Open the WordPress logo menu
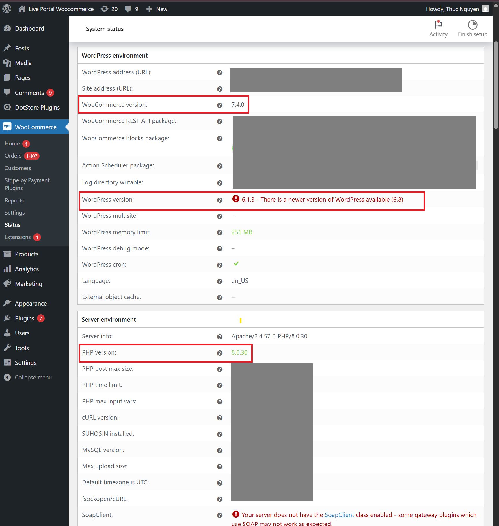This screenshot has height=526, width=499. coord(7,9)
